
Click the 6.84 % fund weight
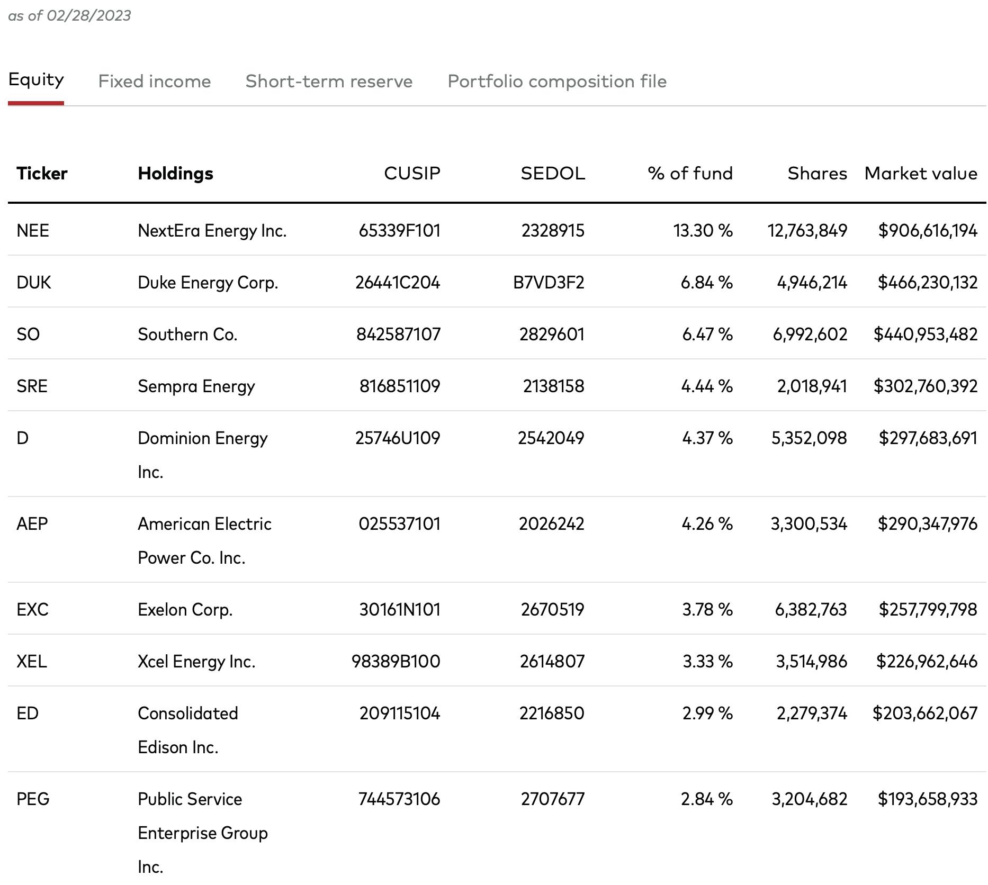point(706,282)
